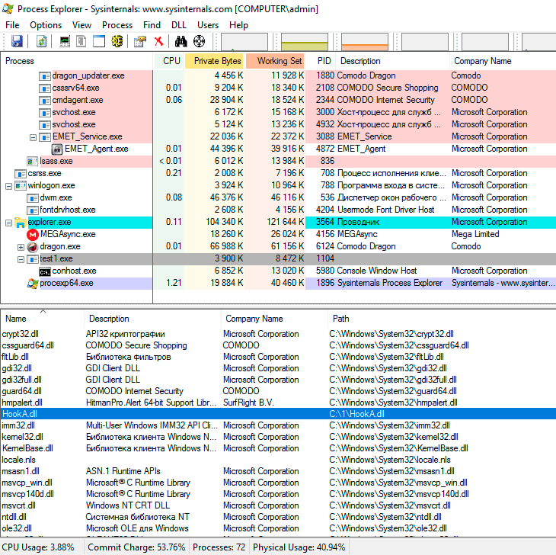Click the Refresh Now toolbar icon
This screenshot has width=556, height=555.
[41, 41]
